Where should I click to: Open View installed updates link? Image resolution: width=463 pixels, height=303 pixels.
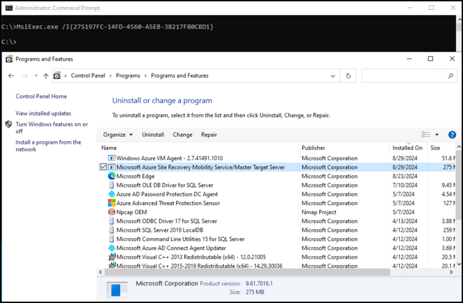(43, 114)
